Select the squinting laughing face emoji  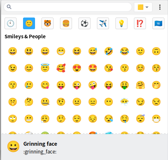77,51
